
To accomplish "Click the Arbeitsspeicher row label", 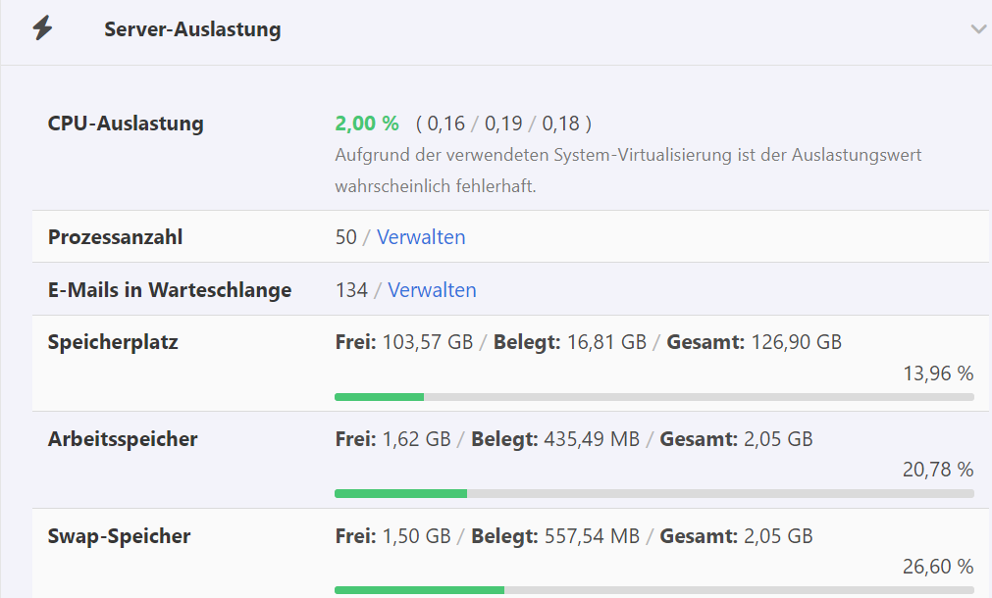I will 123,439.
